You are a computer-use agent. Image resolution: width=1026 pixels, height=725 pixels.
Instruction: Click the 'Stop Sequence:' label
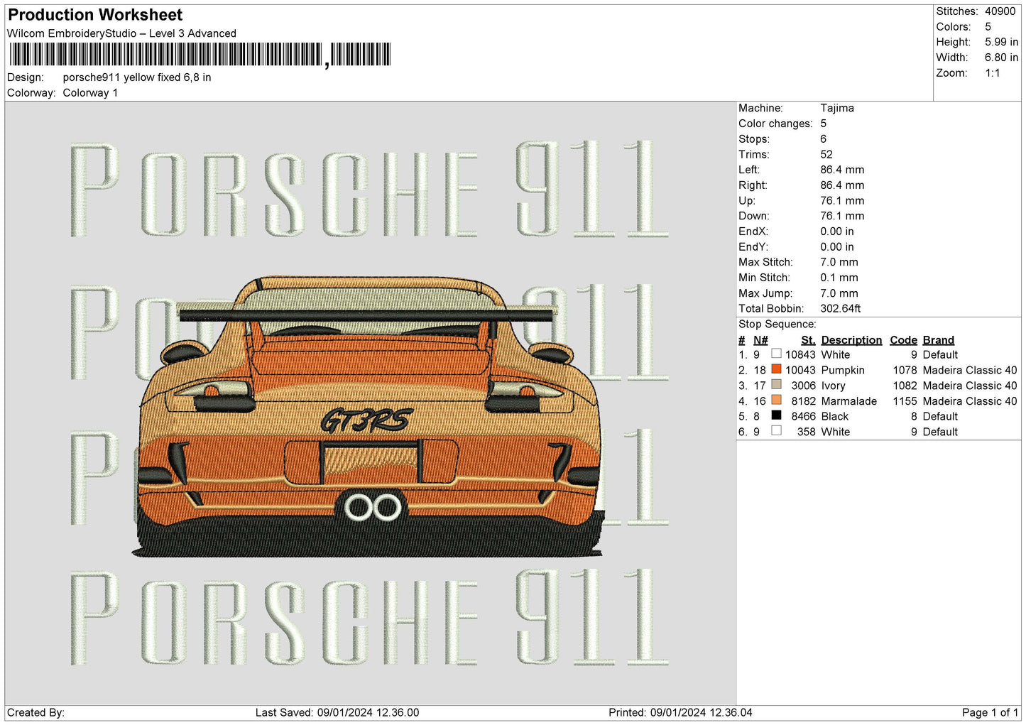pos(777,325)
